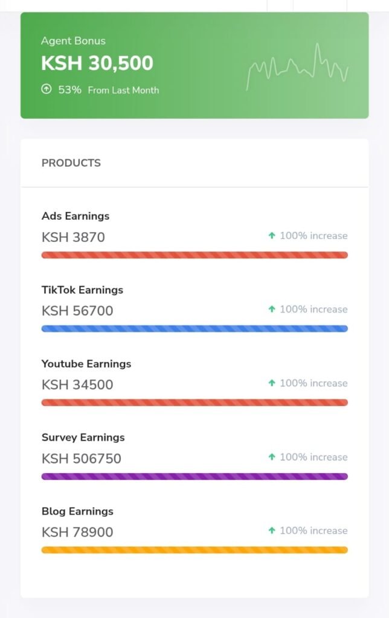Click the green arrow on the Youtube Earnings row

pos(271,383)
